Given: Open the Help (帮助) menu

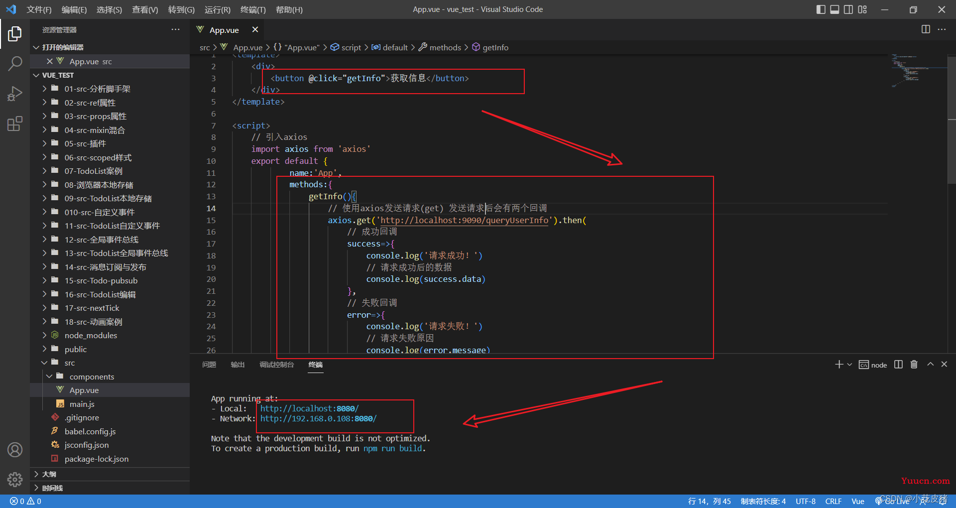Looking at the screenshot, I should (289, 10).
